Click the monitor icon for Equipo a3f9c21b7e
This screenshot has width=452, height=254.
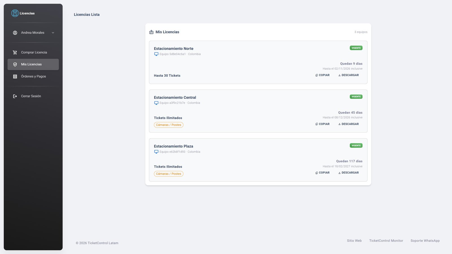tap(156, 103)
